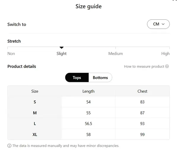Viewport: 178px width, 150px height.
Task: Select the size M row
Action: click(35, 113)
